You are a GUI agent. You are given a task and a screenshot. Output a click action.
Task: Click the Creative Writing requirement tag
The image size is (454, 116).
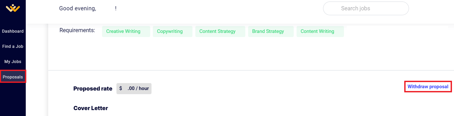(x=123, y=32)
